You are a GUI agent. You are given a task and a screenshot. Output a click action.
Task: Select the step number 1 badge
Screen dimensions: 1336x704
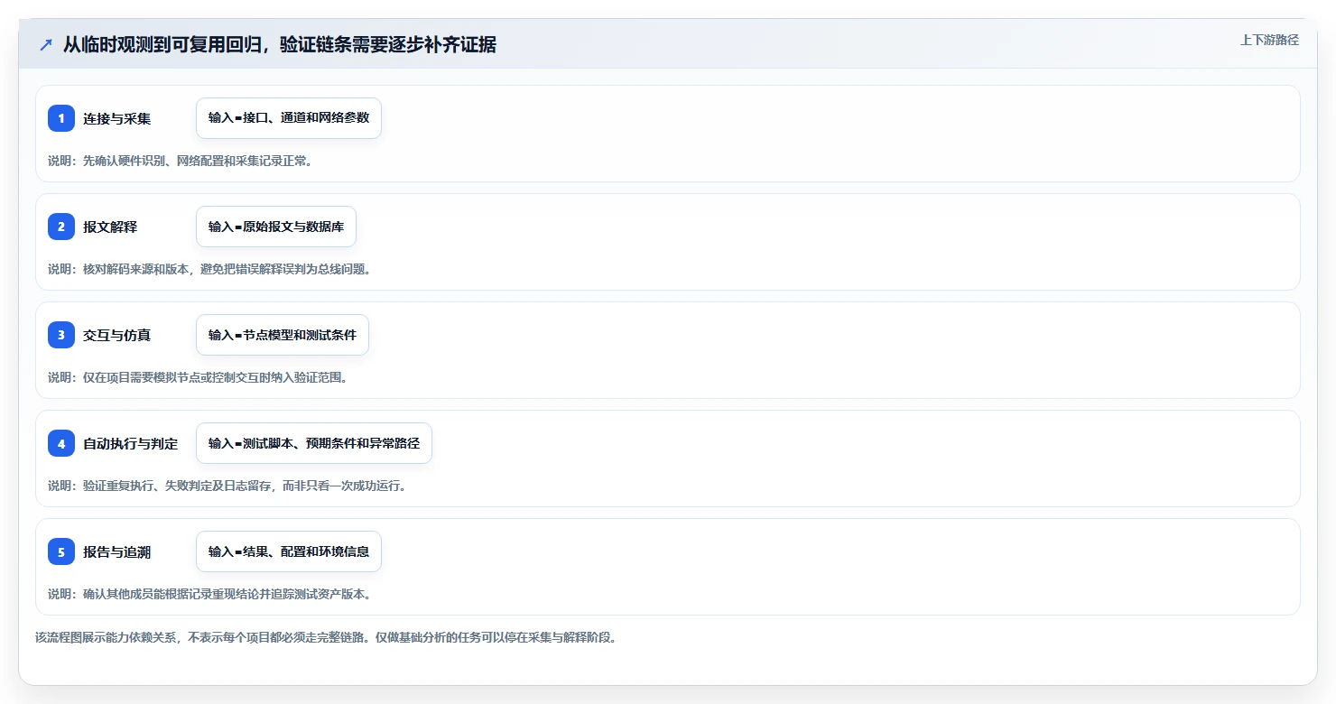tap(61, 118)
